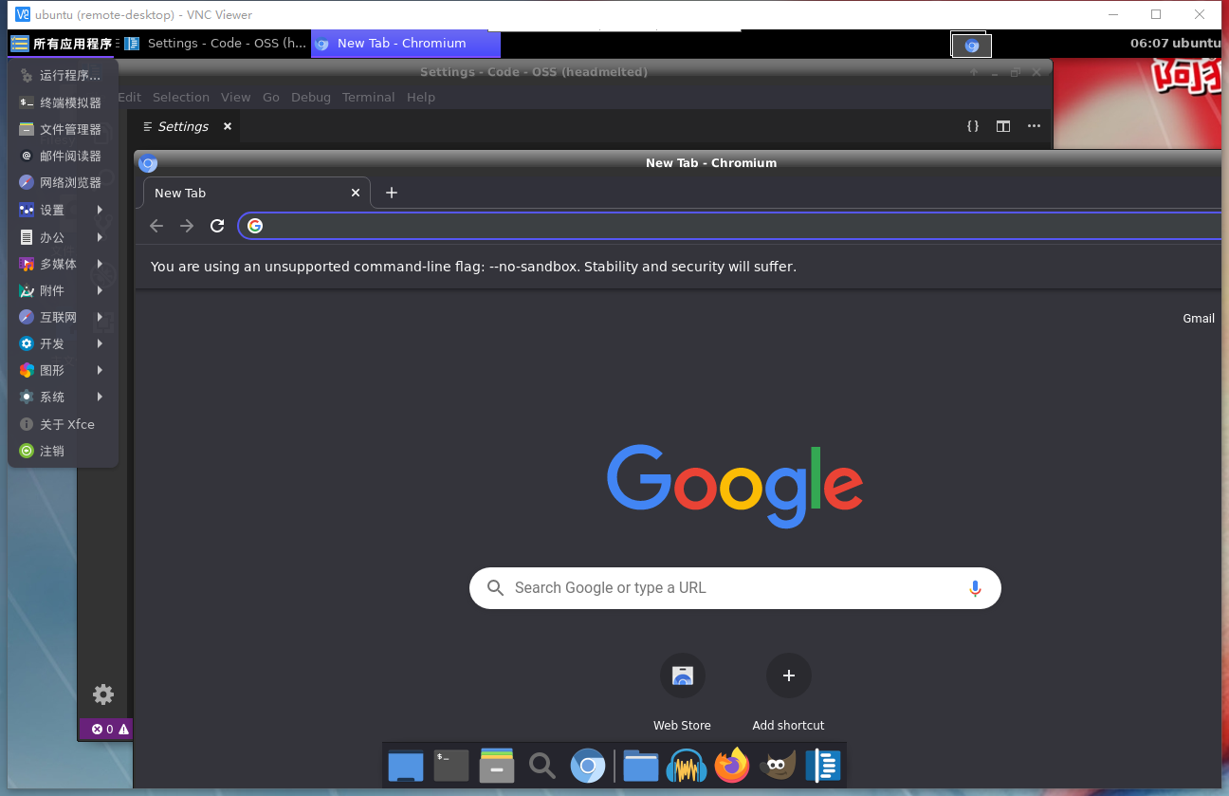Expand the 多媒体 submenu
Image resolution: width=1229 pixels, height=796 pixels.
pyautogui.click(x=63, y=264)
